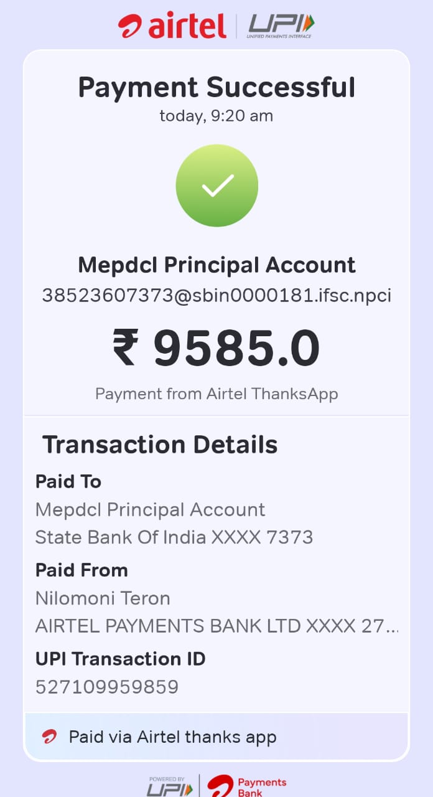Screen dimensions: 433x797
Task: Select UPI Transaction ID 527109959859
Action: pyautogui.click(x=107, y=687)
